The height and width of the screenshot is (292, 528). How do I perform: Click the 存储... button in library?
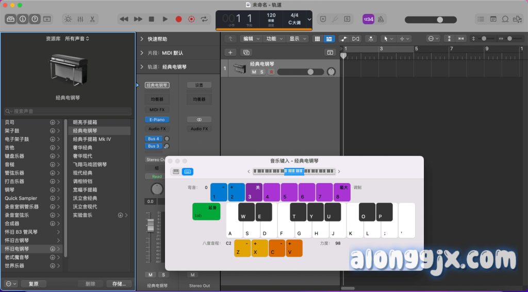[119, 284]
